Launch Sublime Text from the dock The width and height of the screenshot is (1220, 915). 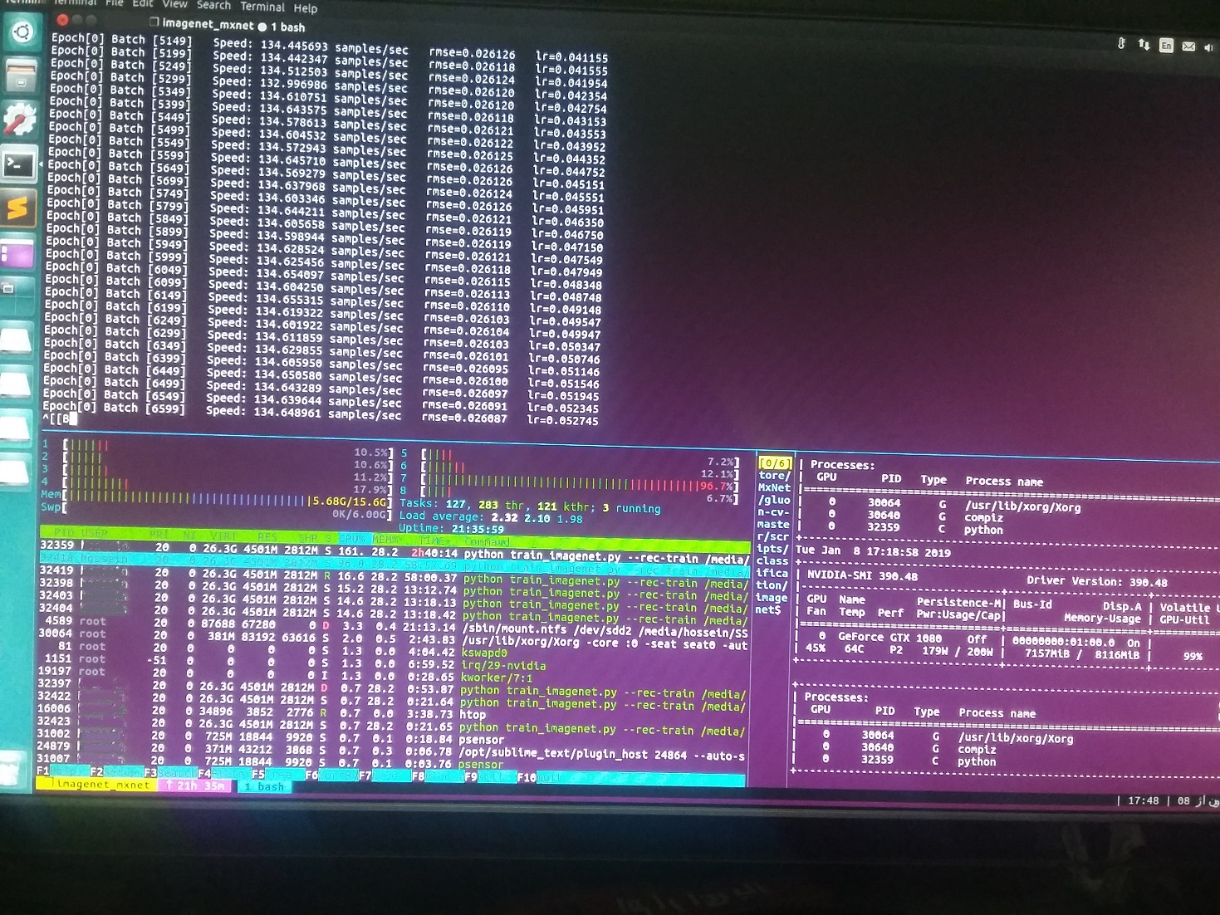click(17, 203)
